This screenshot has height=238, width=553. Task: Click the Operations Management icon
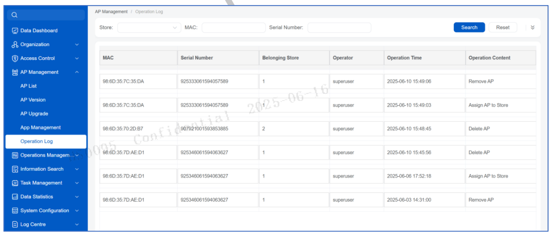tap(15, 155)
